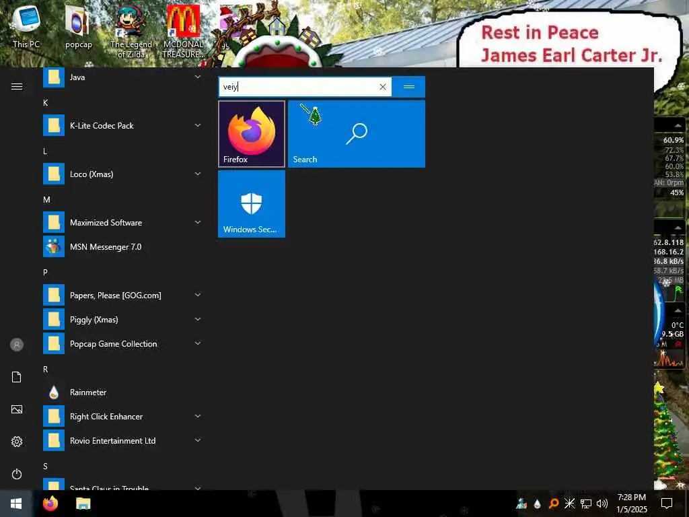Image resolution: width=689 pixels, height=517 pixels.
Task: Click the Popcap Game Collection label
Action: (113, 344)
